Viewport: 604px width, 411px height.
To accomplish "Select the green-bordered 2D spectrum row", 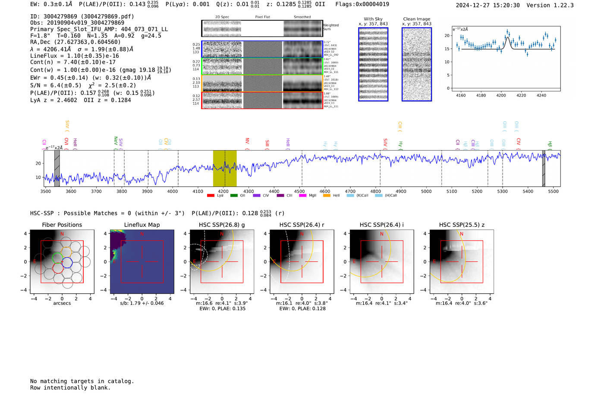I will click(262, 66).
